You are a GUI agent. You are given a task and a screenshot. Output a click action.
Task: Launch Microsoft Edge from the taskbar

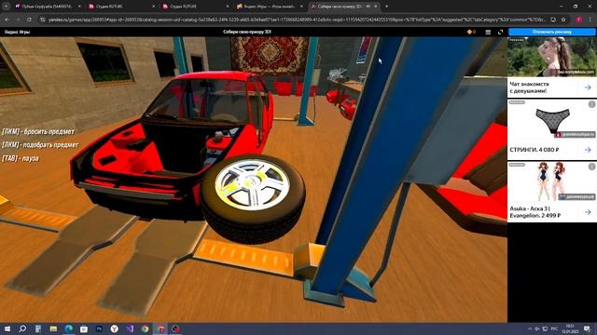[68, 328]
